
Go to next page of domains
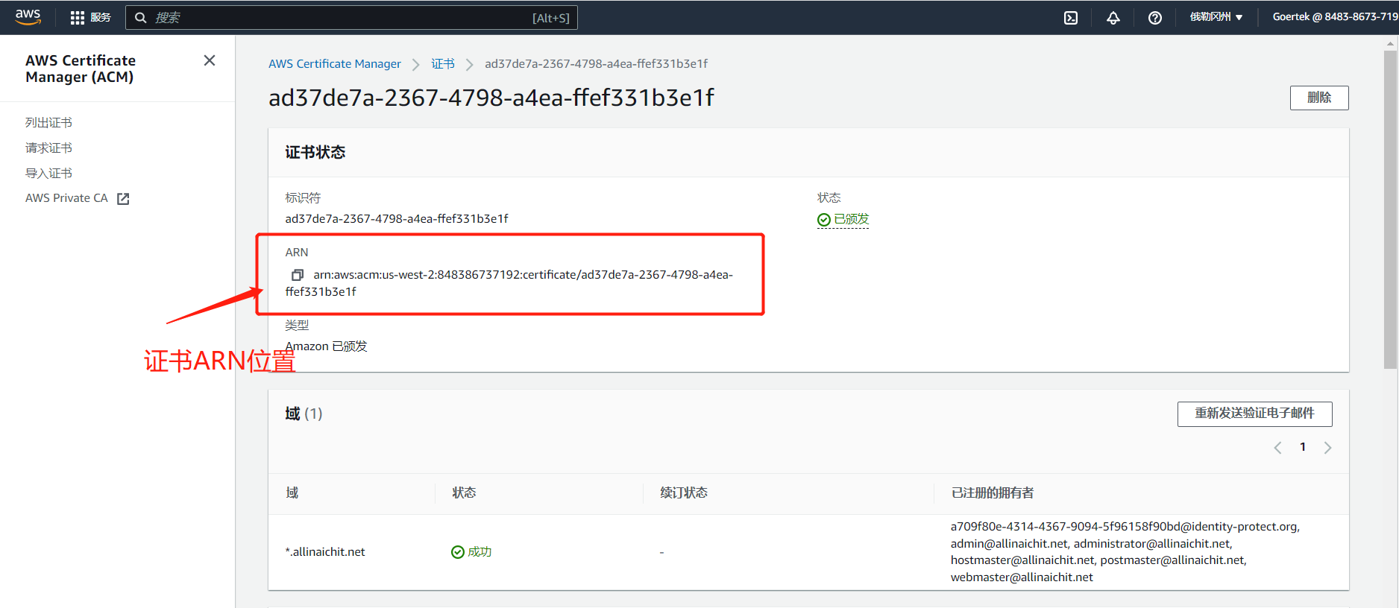[1327, 448]
